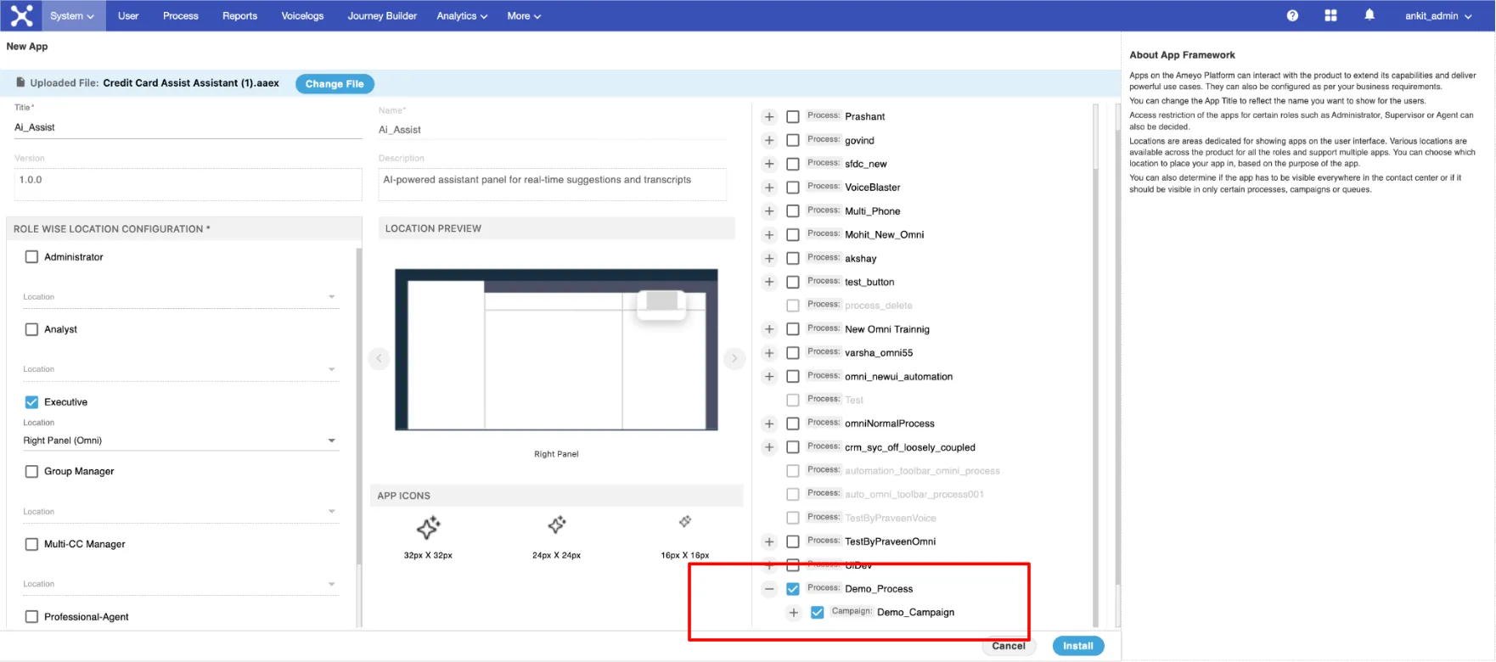Viewport: 1496px width, 662px height.
Task: Open Administrator location dropdown
Action: click(180, 297)
